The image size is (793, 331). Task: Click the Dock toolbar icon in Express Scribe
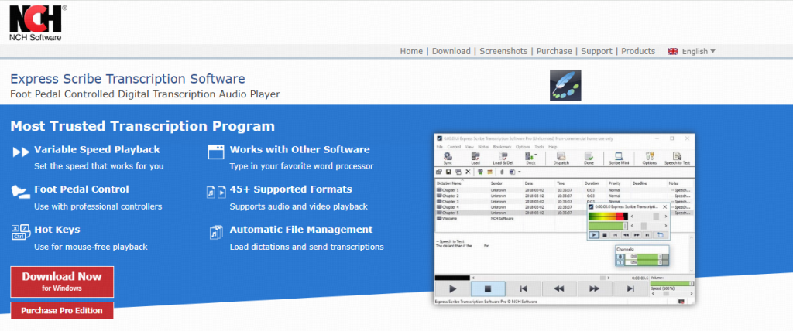[x=529, y=156]
